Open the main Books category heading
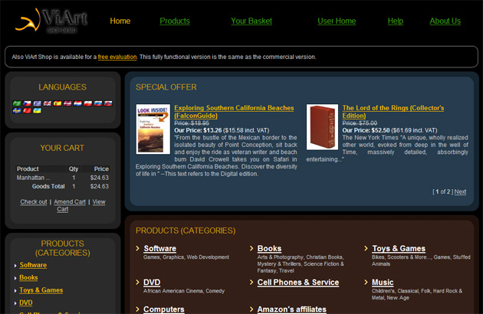 pos(269,248)
